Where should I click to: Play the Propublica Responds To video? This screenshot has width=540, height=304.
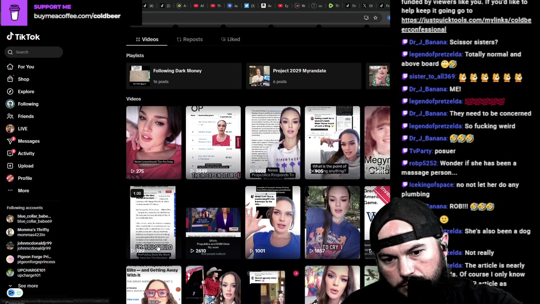pos(273,143)
